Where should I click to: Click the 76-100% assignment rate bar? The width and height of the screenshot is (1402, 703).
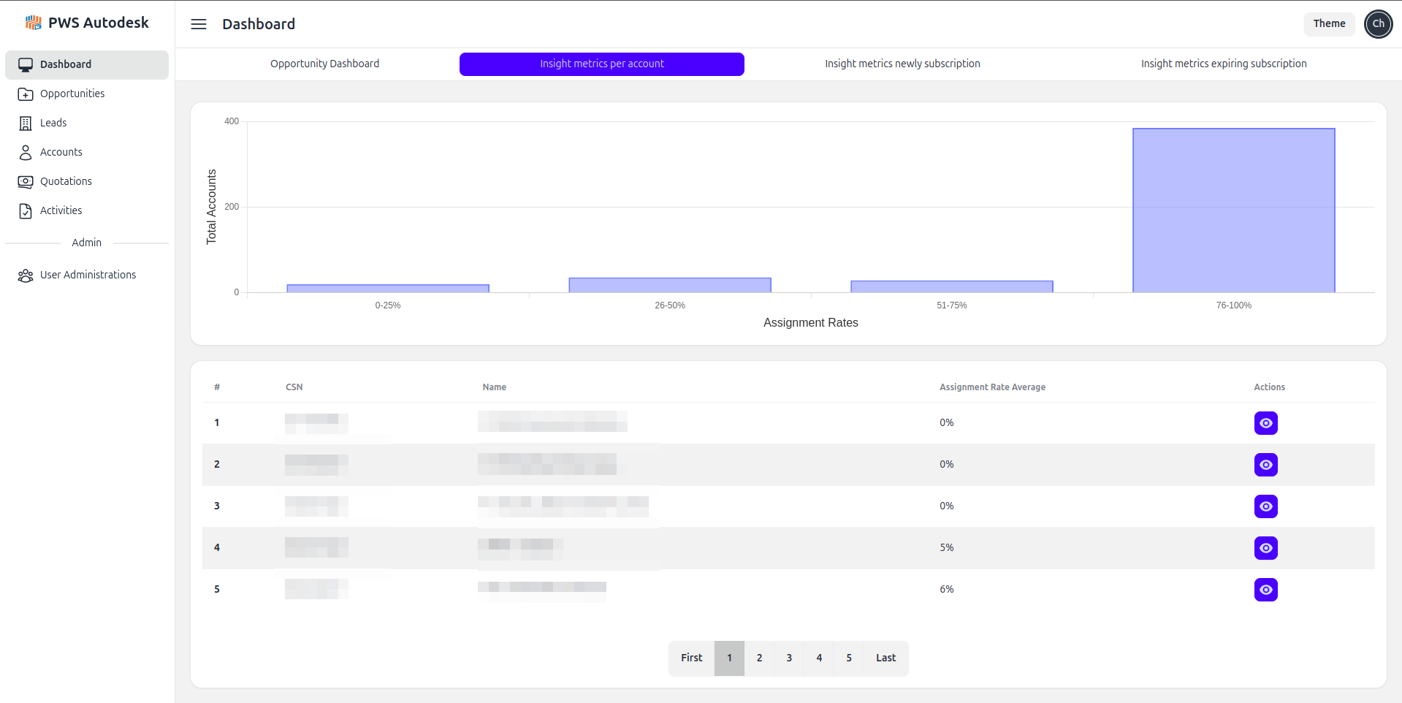click(x=1233, y=210)
